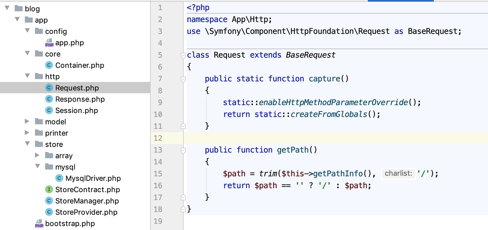The image size is (488, 230).
Task: Click the model folder icon
Action: click(39, 121)
